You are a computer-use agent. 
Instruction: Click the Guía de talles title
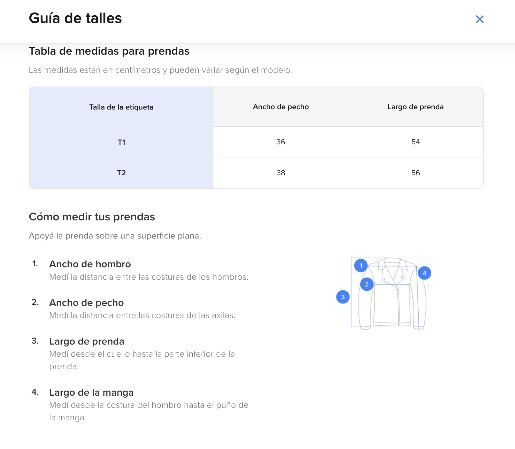pyautogui.click(x=75, y=18)
